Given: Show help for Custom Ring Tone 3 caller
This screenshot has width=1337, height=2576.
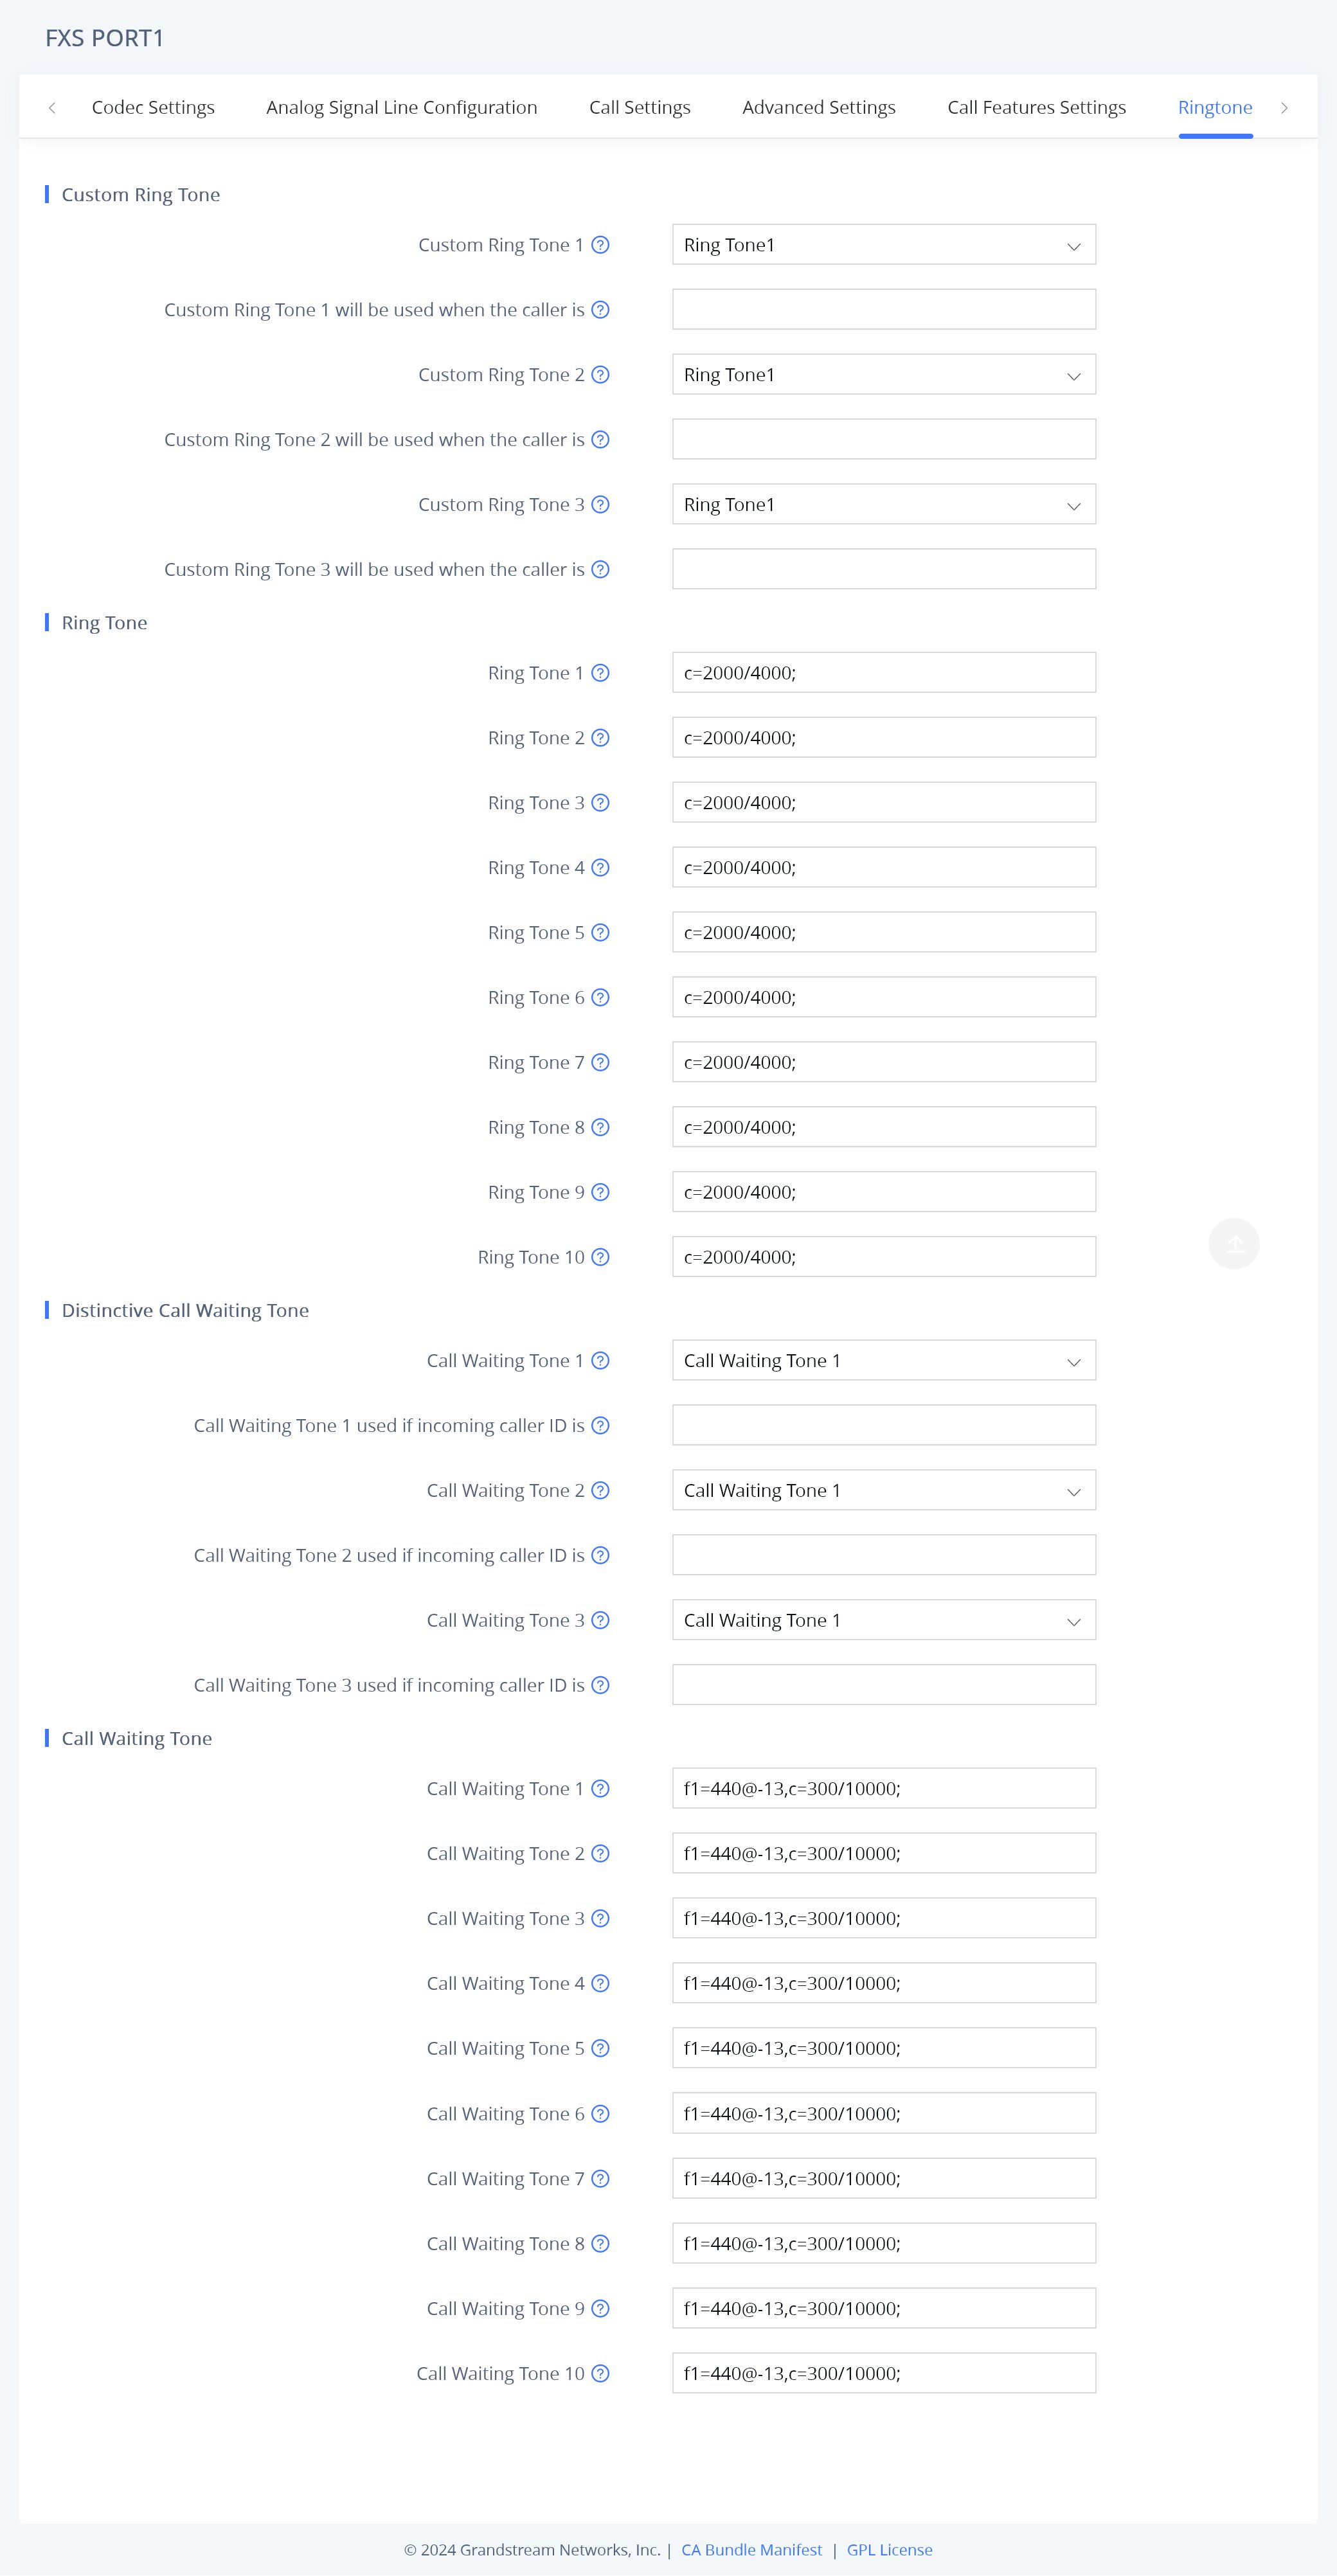Looking at the screenshot, I should pos(600,570).
